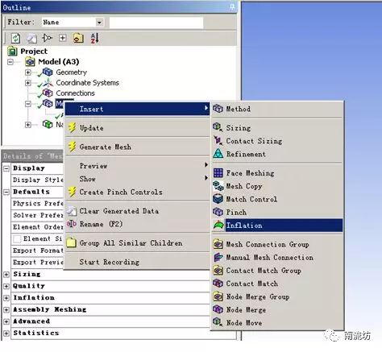Click the refresh icon in Outline toolbar
The image size is (382, 352).
tap(15, 38)
